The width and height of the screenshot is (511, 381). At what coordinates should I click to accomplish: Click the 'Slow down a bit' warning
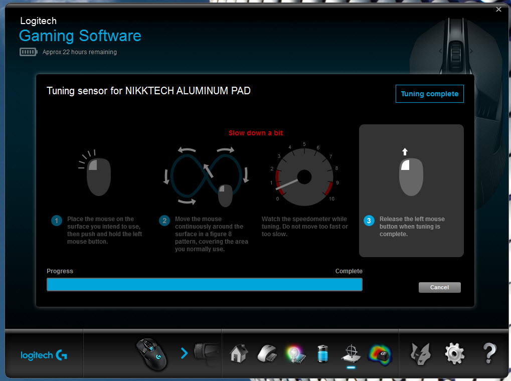point(256,133)
